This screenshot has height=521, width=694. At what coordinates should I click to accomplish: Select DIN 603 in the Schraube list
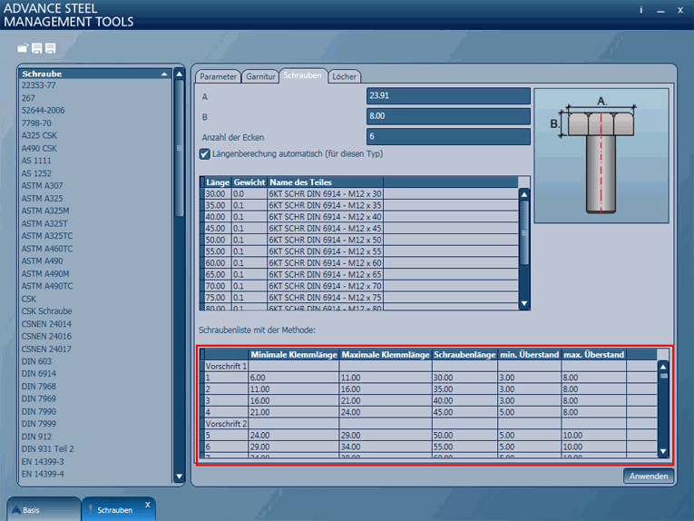pos(36,361)
